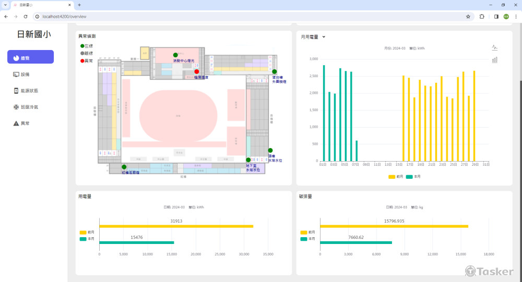
Task: Toggle 本月 series in monthly chart legend
Action: pos(413,177)
